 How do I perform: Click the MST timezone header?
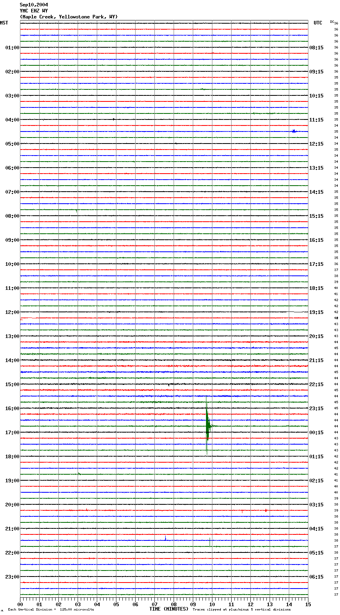pyautogui.click(x=4, y=23)
